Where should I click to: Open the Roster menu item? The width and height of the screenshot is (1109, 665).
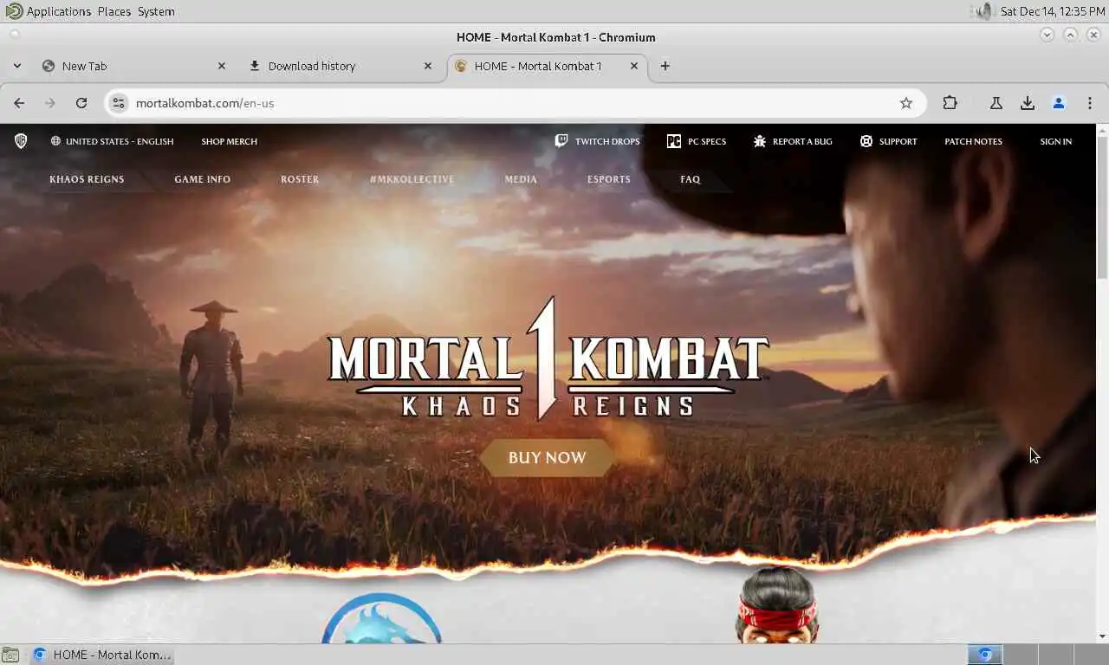300,179
